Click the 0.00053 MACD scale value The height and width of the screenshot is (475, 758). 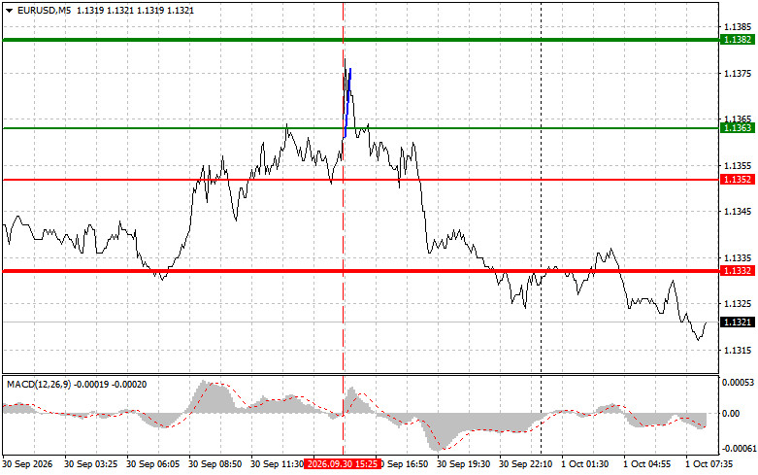(738, 383)
